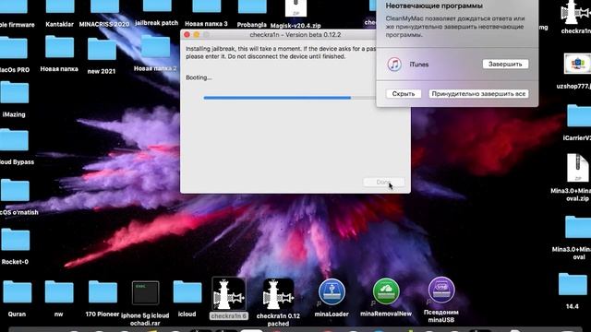Viewport: 591px width, 332px height.
Task: Select the 14.4 folder
Action: pos(573,285)
